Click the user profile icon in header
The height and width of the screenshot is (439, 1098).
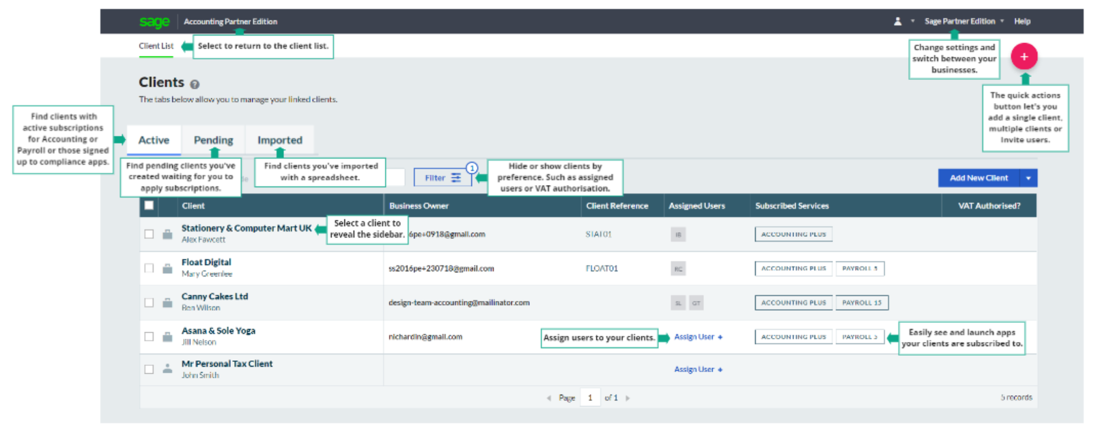tap(897, 22)
